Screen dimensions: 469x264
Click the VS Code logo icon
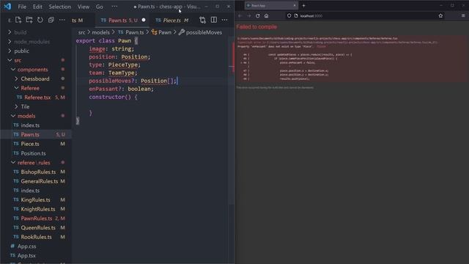[7, 7]
